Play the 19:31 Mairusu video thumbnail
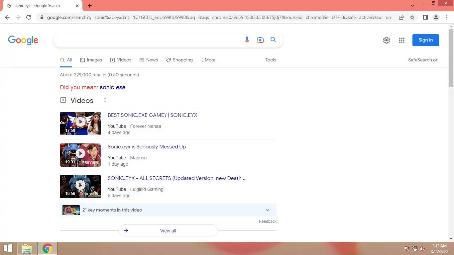This screenshot has width=454, height=255. pyautogui.click(x=80, y=155)
